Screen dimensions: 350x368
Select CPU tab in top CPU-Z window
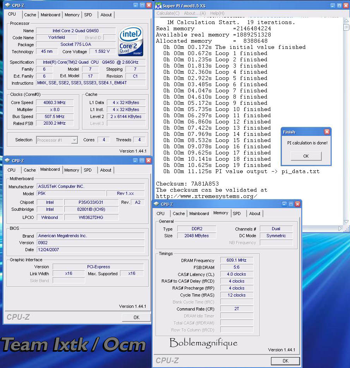pos(12,14)
